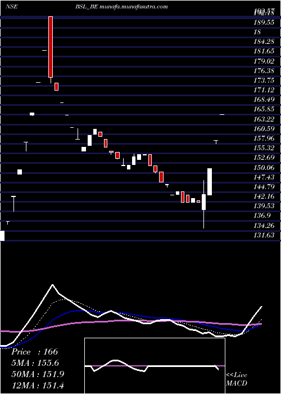
Task: Click the large white candlestick body near 147
Action: 210,182
